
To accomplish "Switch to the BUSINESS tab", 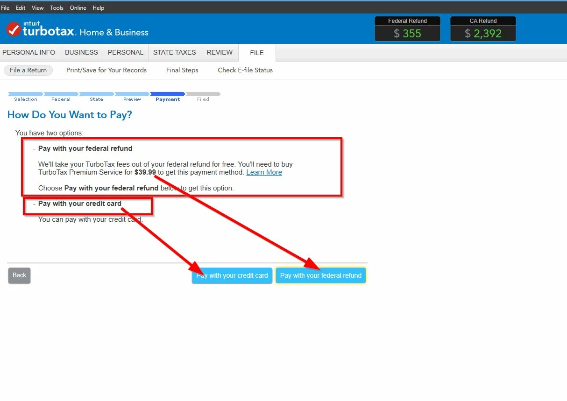I will click(81, 52).
